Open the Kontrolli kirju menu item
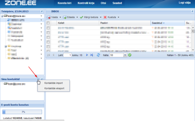The width and height of the screenshot is (195, 121). coord(86,3)
